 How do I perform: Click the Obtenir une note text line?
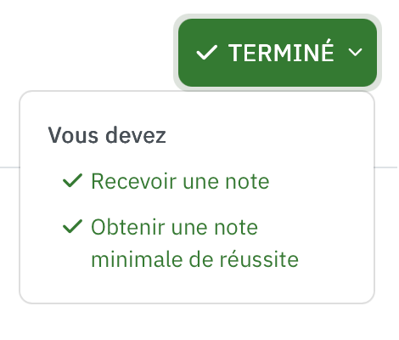[x=175, y=227]
